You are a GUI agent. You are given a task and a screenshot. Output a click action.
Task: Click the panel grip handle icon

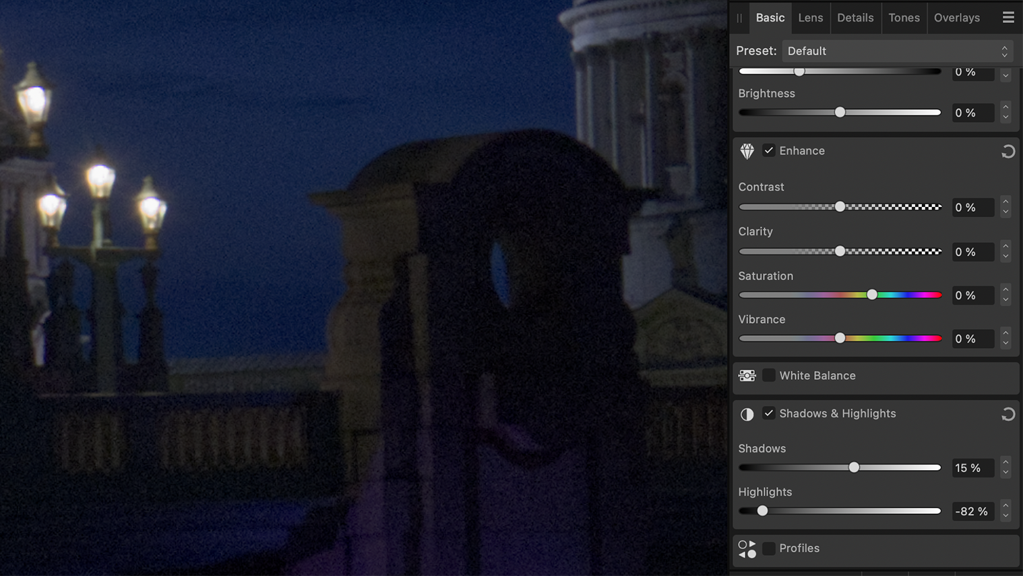point(739,18)
